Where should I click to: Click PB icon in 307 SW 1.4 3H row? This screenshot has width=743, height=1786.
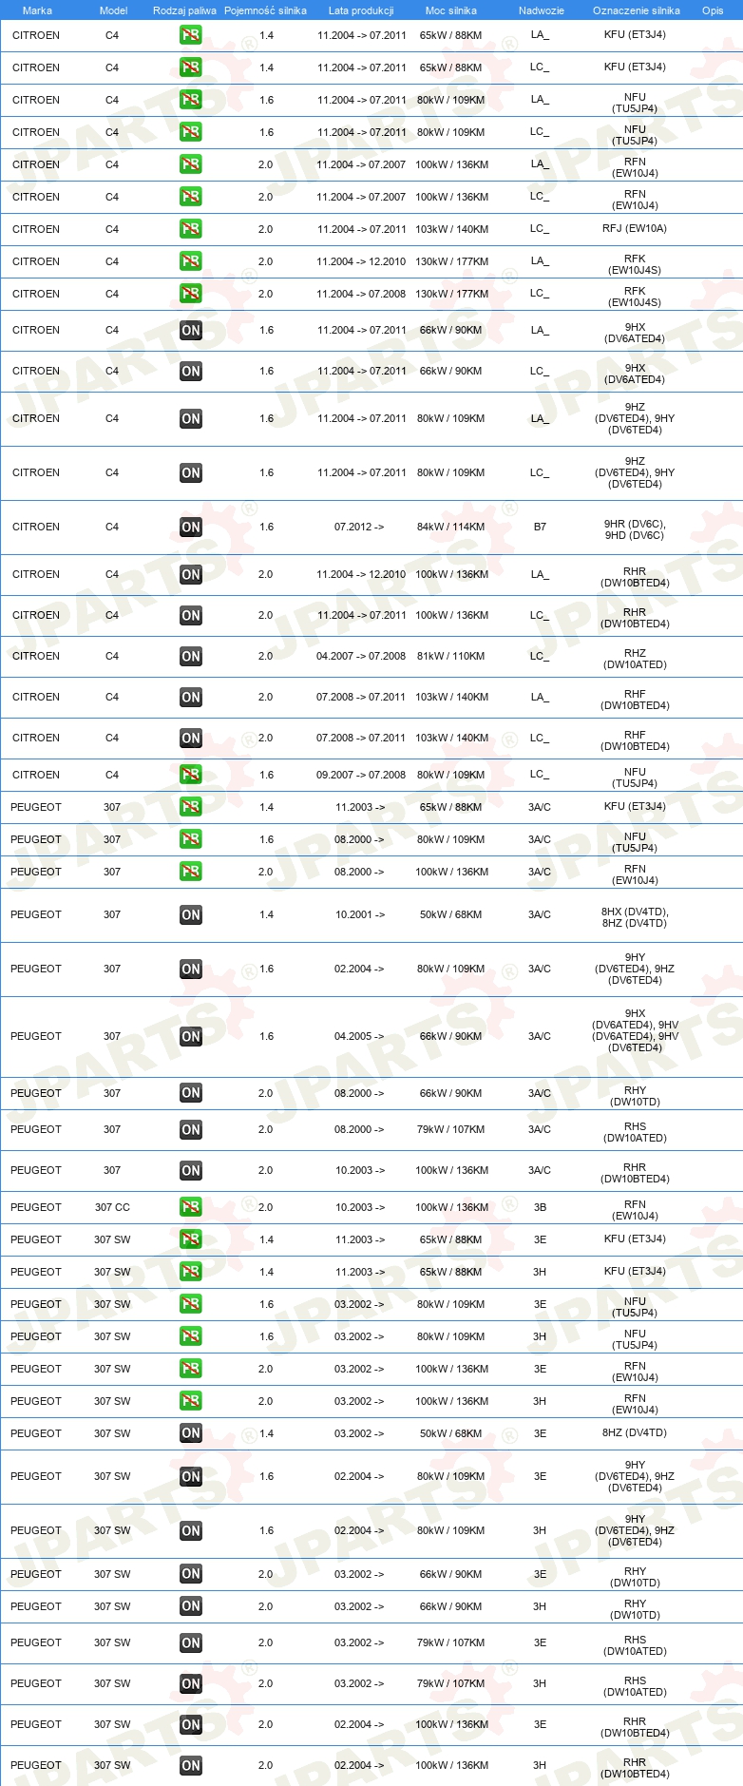(191, 1272)
